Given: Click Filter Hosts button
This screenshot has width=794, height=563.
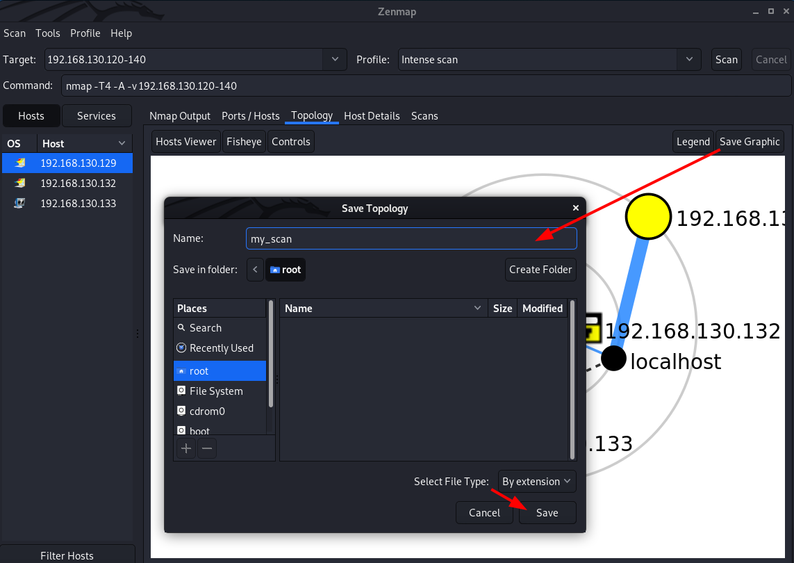Looking at the screenshot, I should [67, 555].
